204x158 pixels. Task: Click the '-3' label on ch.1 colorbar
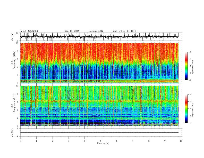[190, 52]
